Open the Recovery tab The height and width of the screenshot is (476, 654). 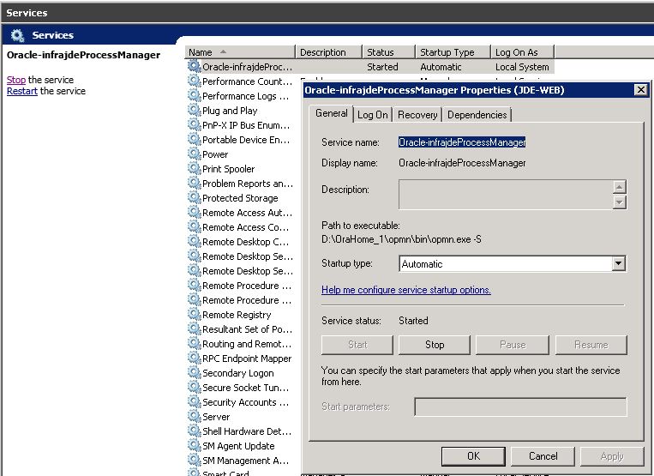pos(417,115)
